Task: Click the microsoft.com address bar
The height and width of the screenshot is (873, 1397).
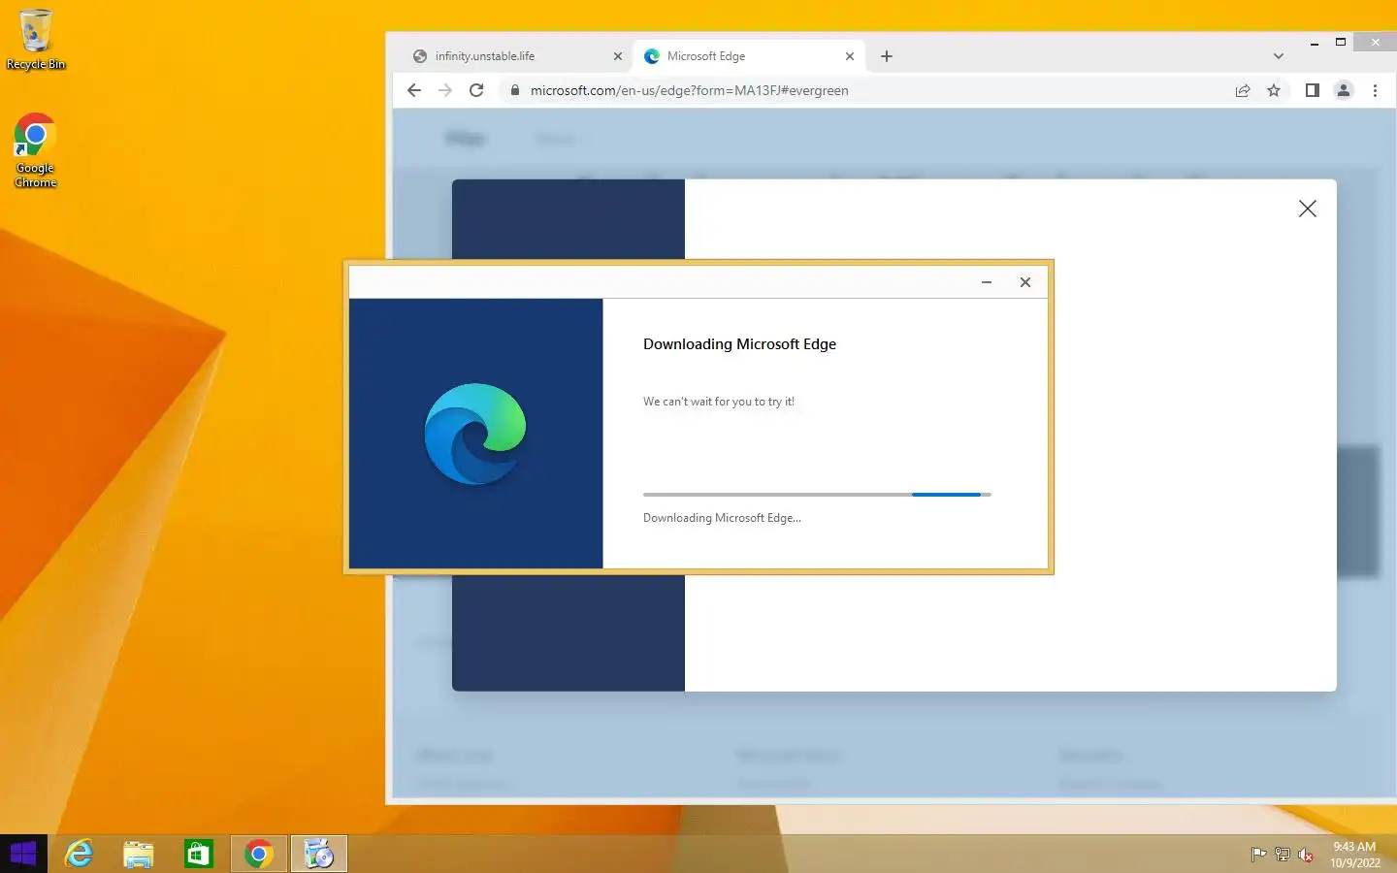Action: pos(689,90)
